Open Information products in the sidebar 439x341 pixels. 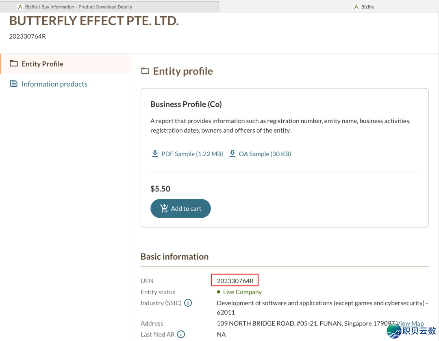(x=54, y=84)
